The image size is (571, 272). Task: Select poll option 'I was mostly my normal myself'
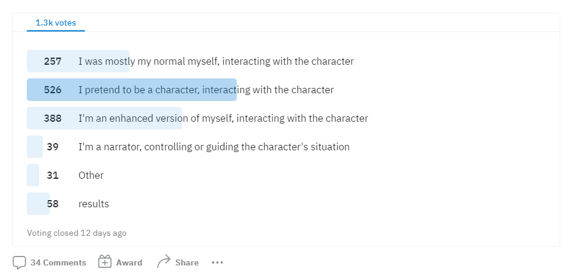pyautogui.click(x=216, y=61)
